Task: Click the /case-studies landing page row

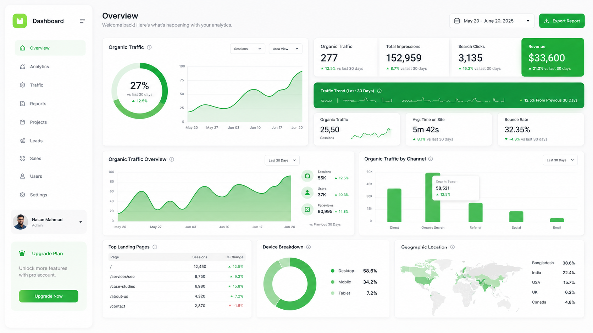Action: click(x=177, y=286)
